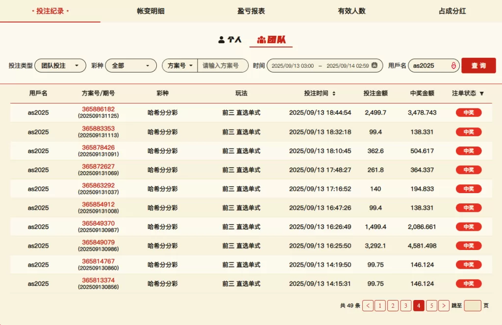The image size is (502, 325).
Task: Open the 彩种 dropdown showing 全部
Action: (130, 65)
